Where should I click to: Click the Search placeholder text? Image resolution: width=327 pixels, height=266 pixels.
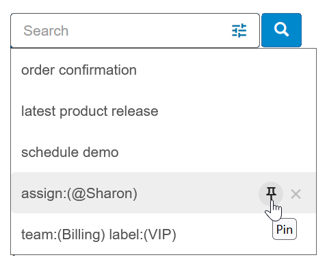pyautogui.click(x=46, y=31)
